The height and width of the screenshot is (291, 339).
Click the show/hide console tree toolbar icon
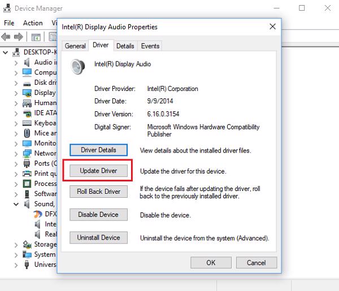[x=36, y=37]
